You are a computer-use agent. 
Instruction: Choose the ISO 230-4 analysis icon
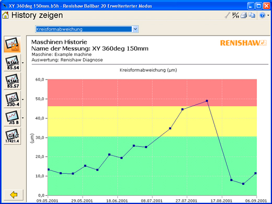[13, 99]
